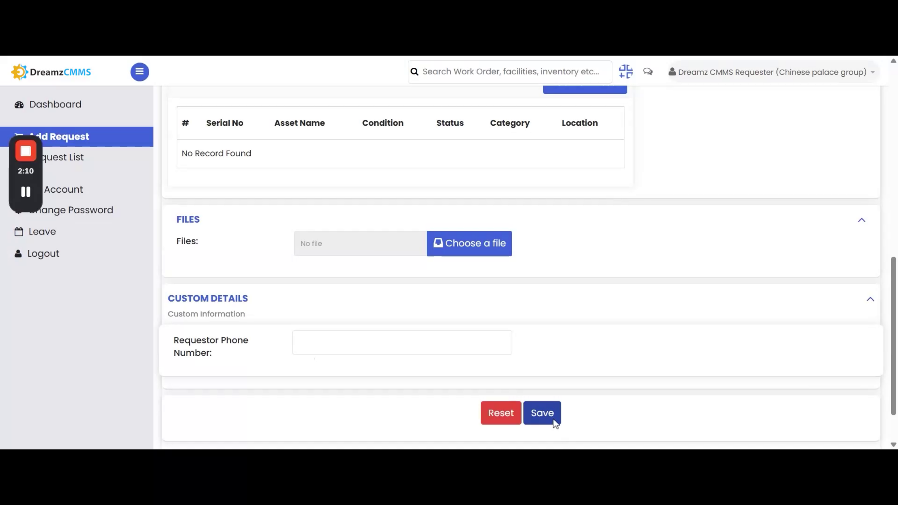
Task: Click the Dashboard gauge icon
Action: (19, 105)
